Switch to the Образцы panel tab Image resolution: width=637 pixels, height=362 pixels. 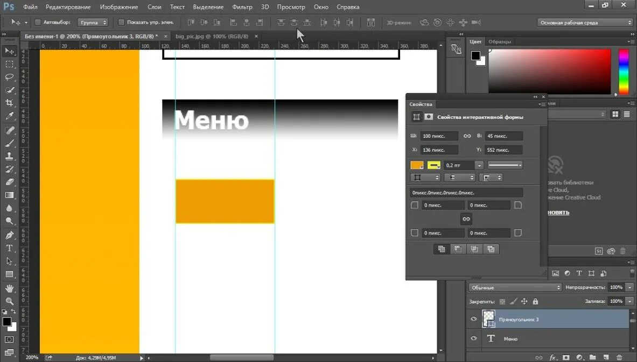(500, 42)
